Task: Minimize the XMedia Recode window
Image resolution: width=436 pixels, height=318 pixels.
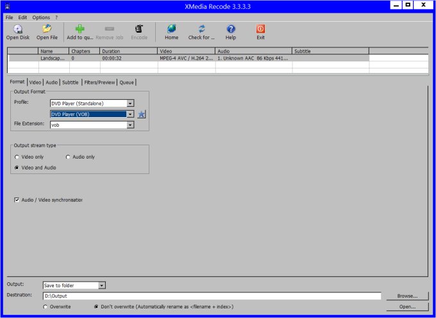Action: click(x=396, y=5)
